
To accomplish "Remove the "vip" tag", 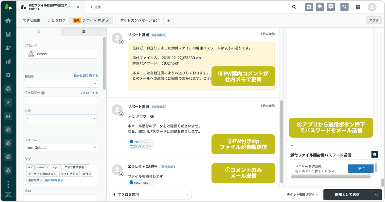I will [59, 167].
